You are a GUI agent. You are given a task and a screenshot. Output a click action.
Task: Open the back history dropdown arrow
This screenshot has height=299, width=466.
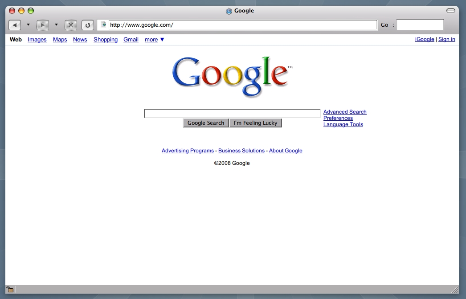click(28, 25)
